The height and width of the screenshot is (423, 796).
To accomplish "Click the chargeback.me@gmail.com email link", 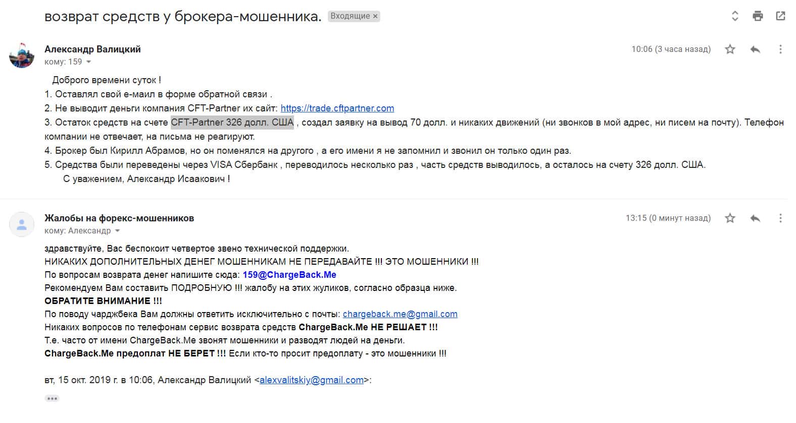I will [x=400, y=314].
